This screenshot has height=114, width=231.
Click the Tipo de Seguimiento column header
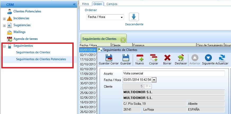coord(210,45)
